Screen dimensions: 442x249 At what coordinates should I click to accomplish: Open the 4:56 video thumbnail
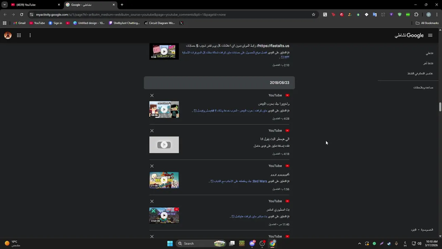164,52
